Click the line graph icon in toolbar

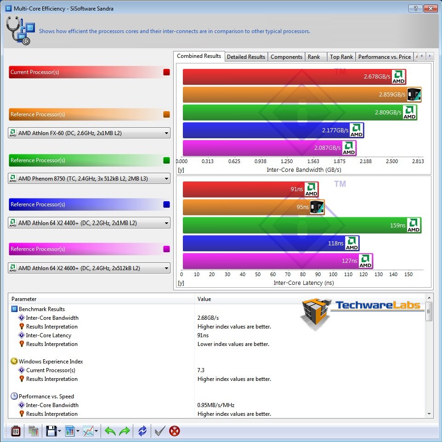[88, 431]
